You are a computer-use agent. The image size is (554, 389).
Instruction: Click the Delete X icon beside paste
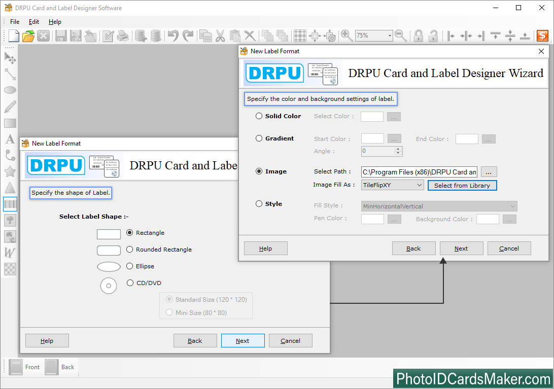tap(250, 36)
